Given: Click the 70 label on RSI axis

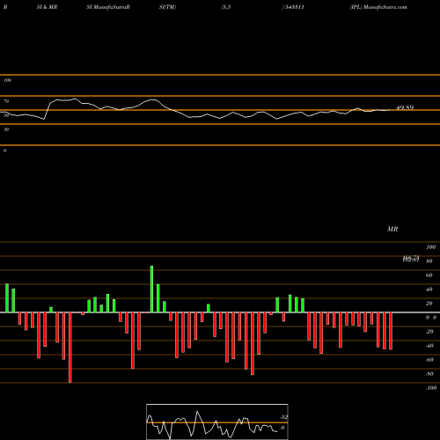Looking at the screenshot, I should coord(6,101).
